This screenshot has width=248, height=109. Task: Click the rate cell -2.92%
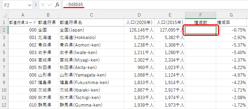(x=231, y=38)
